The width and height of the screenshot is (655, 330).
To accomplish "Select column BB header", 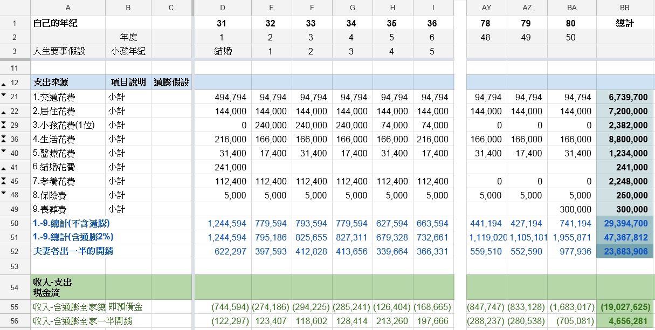I will coord(624,8).
